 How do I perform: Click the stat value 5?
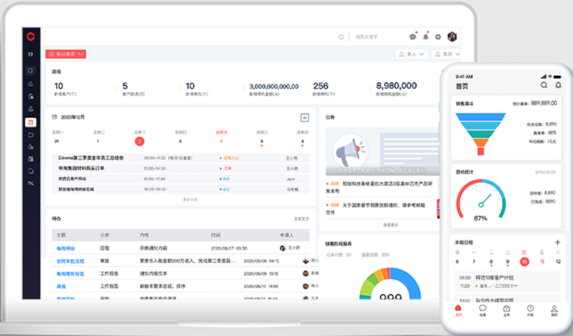(125, 86)
